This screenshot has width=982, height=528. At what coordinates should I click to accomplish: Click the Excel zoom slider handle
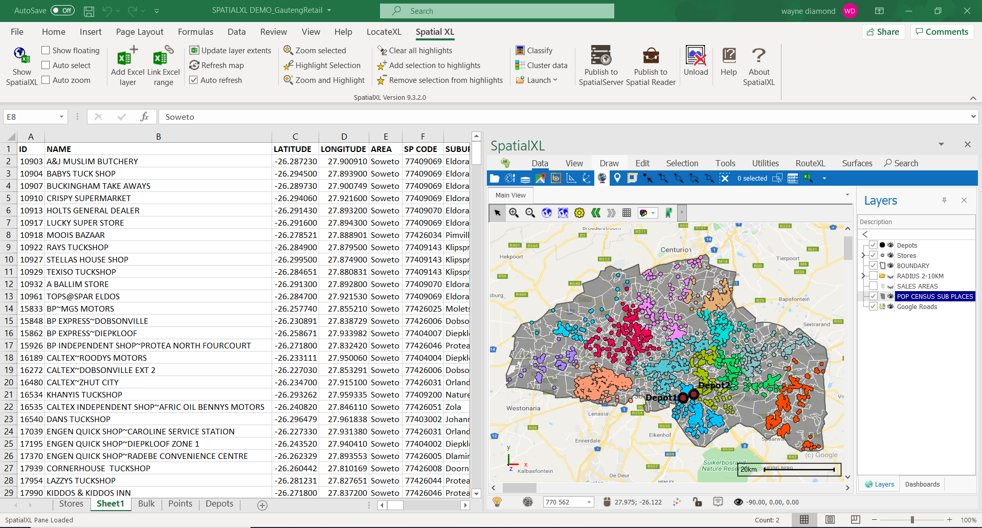point(912,520)
